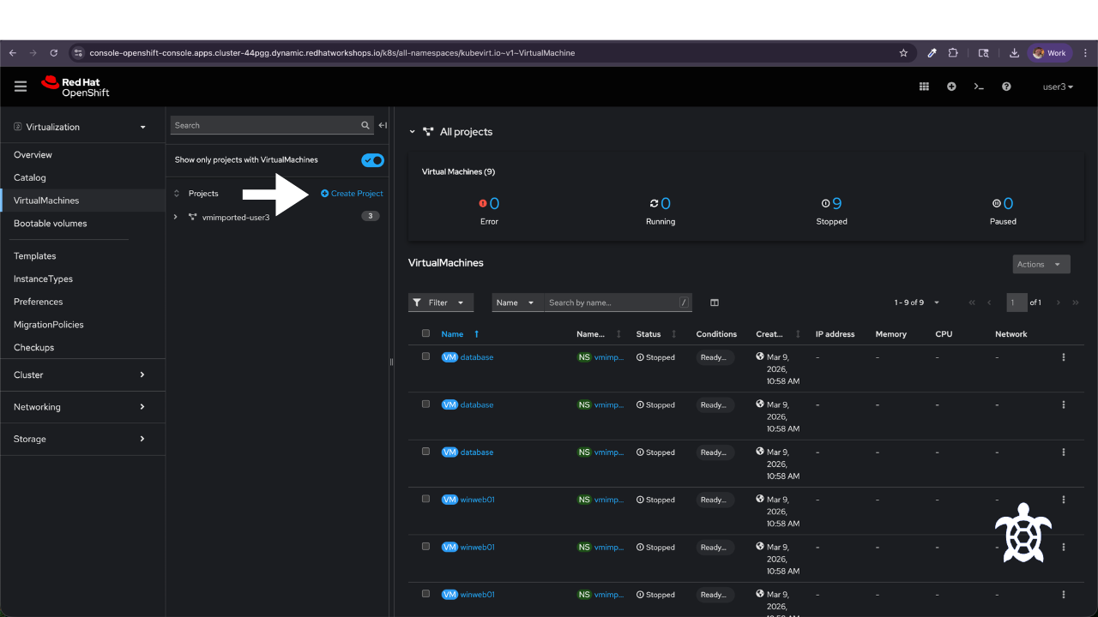Click the manage columns icon
Image resolution: width=1098 pixels, height=617 pixels.
715,303
